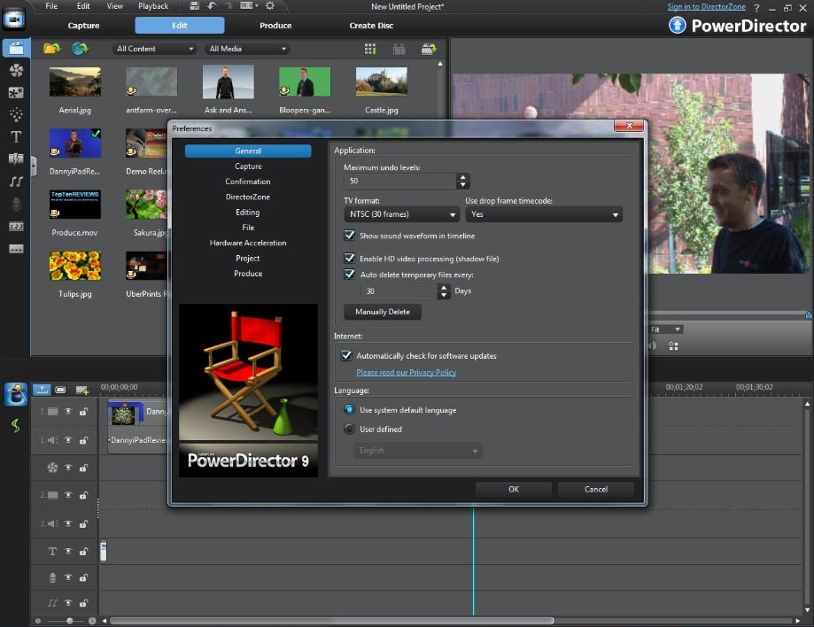Open the preview Fit zoom dropdown

[x=665, y=329]
